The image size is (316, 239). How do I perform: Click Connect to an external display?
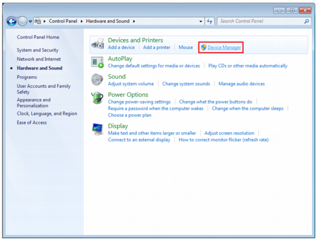[x=139, y=140]
